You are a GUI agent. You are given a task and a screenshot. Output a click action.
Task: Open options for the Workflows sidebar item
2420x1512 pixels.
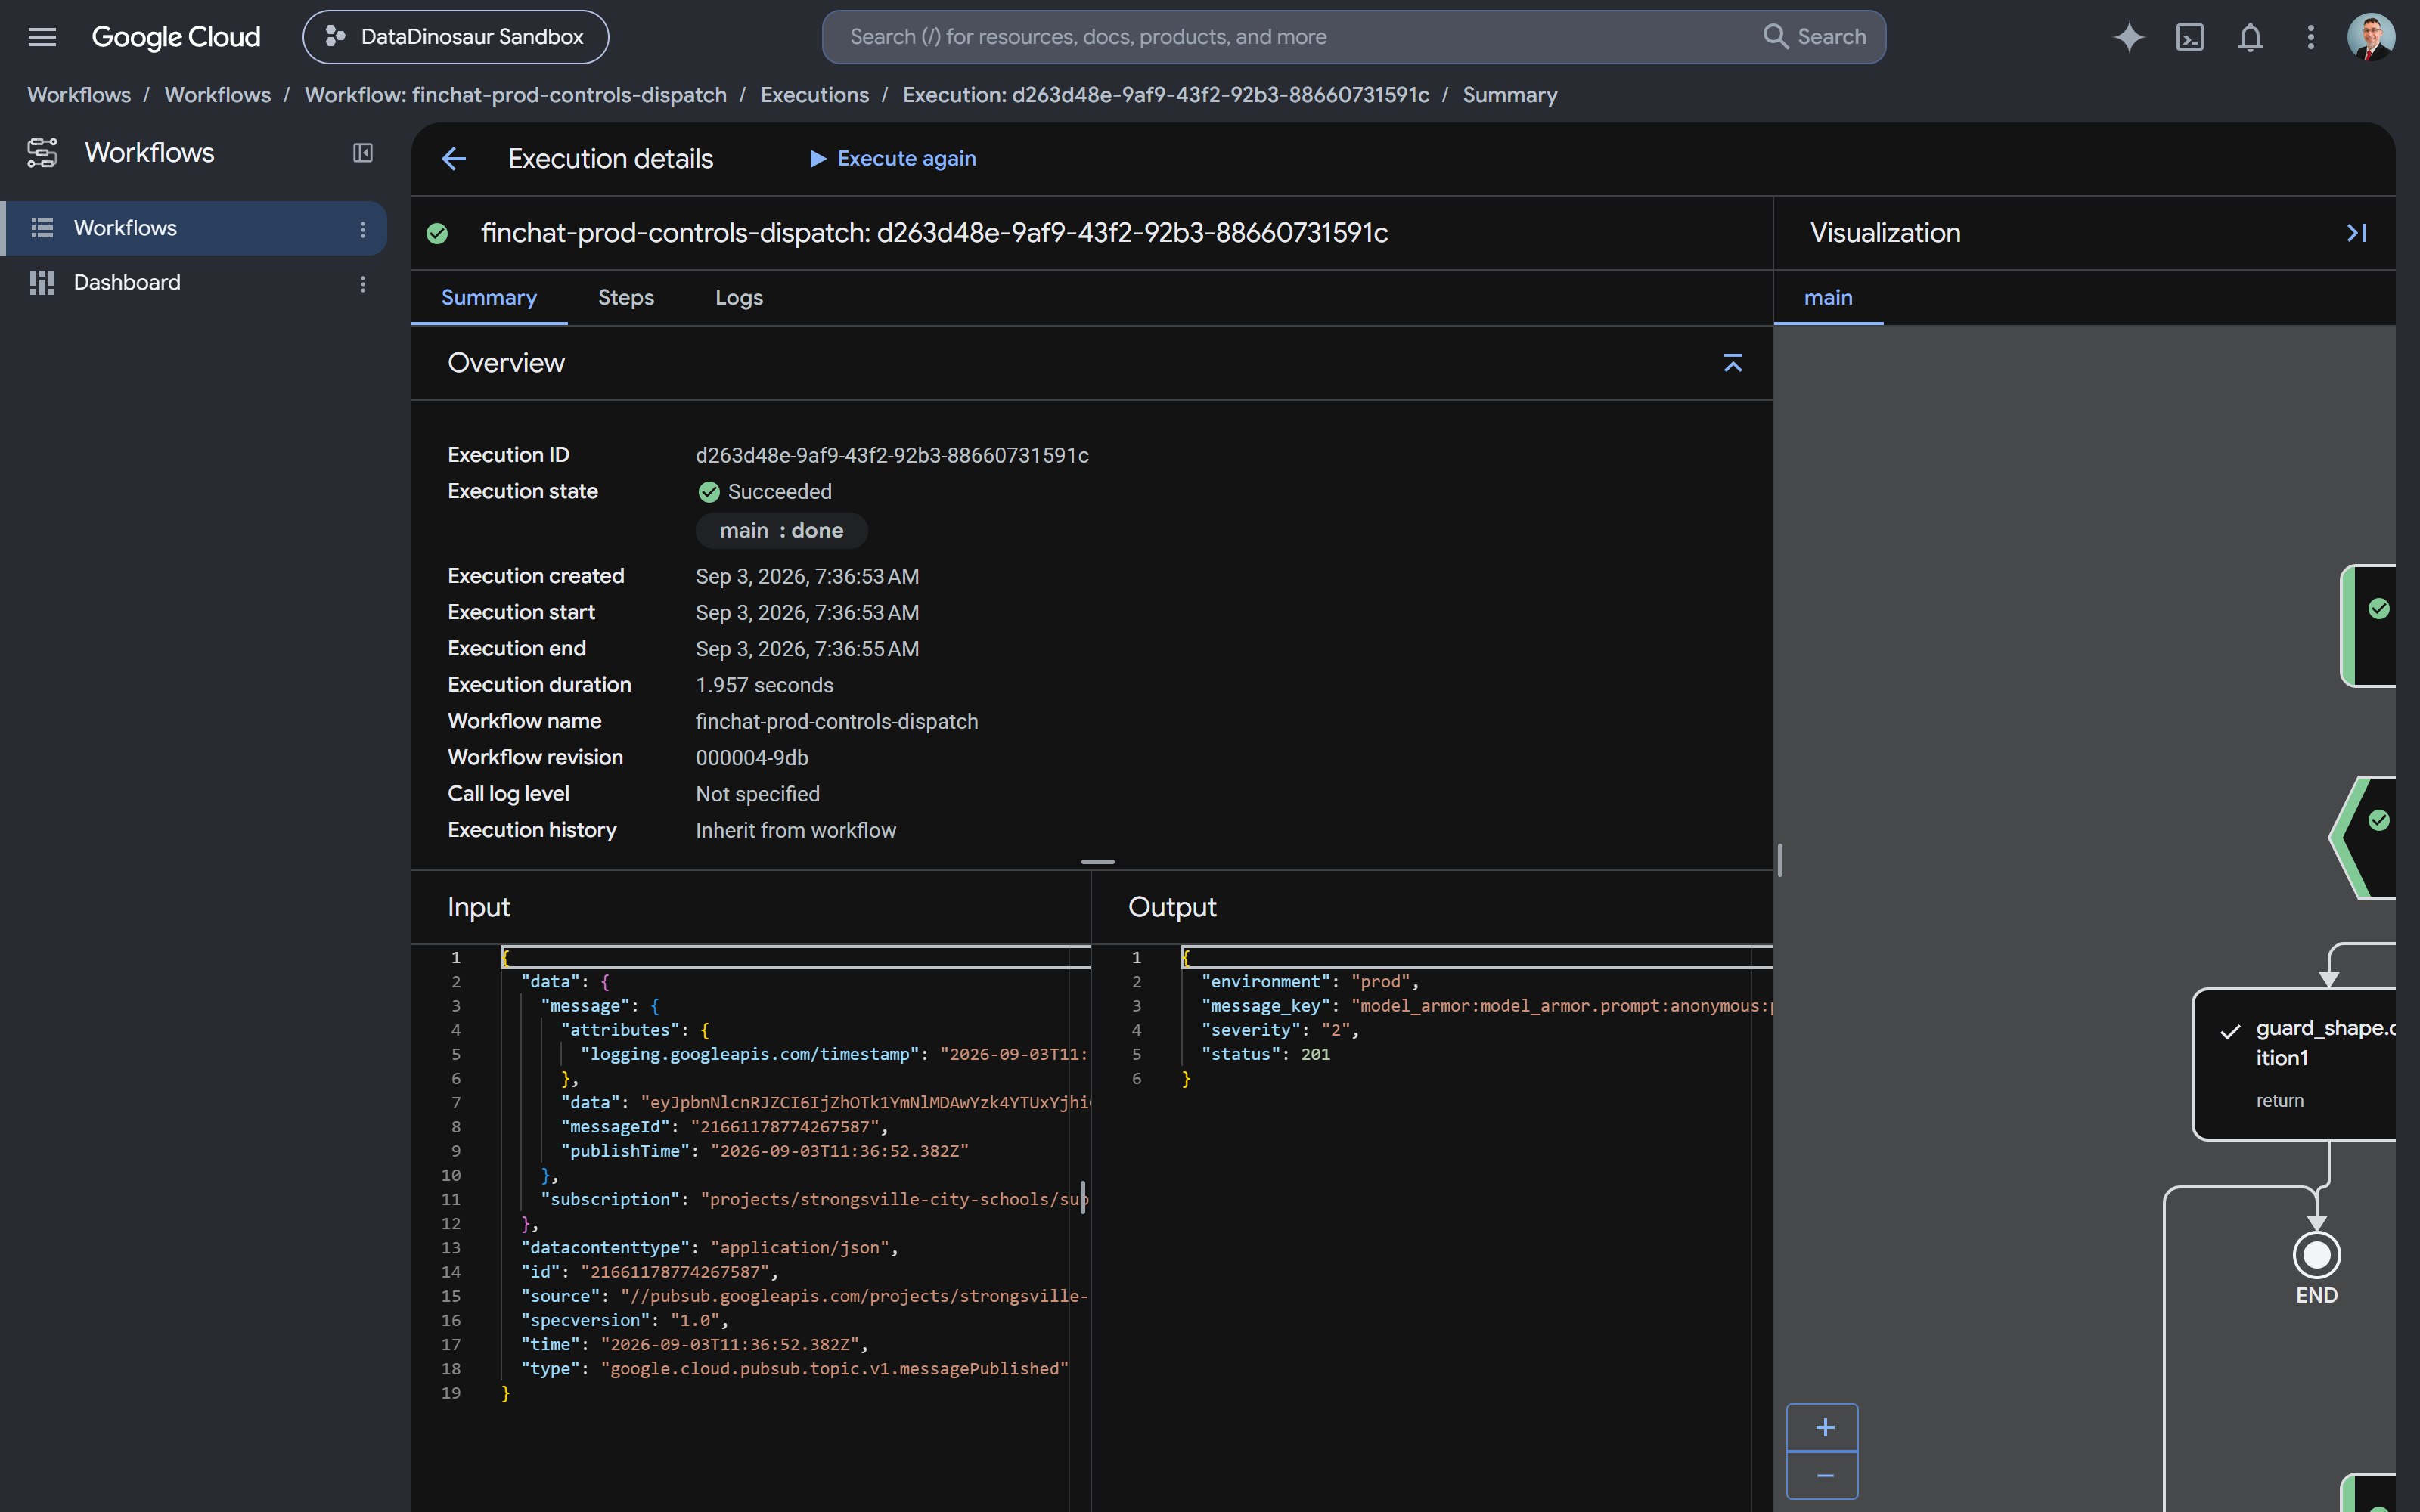[363, 229]
